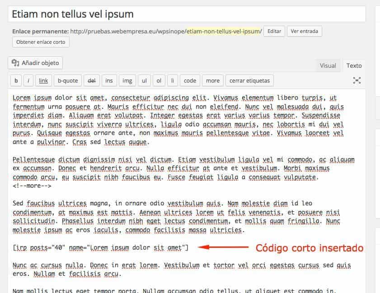Image resolution: width=380 pixels, height=293 pixels.
Task: Insert li list item tag
Action: pos(173,81)
